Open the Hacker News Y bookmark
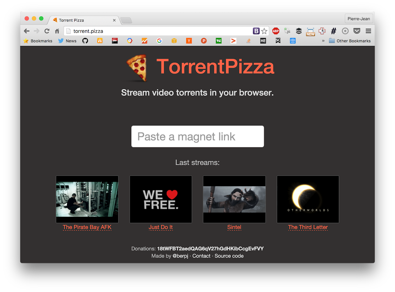This screenshot has height=292, width=395. point(189,41)
